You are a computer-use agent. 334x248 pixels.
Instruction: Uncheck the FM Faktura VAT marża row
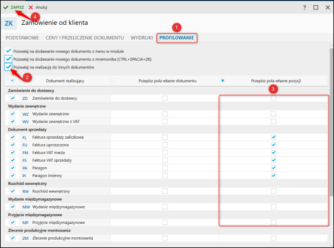tap(12, 152)
